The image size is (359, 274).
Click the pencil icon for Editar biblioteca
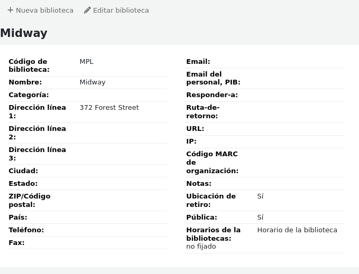pyautogui.click(x=87, y=10)
